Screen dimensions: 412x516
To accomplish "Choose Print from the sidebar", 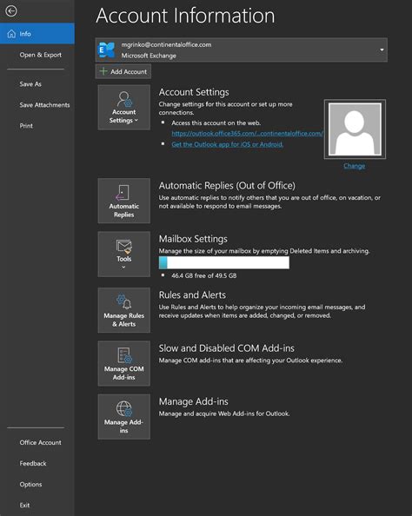I will point(26,126).
